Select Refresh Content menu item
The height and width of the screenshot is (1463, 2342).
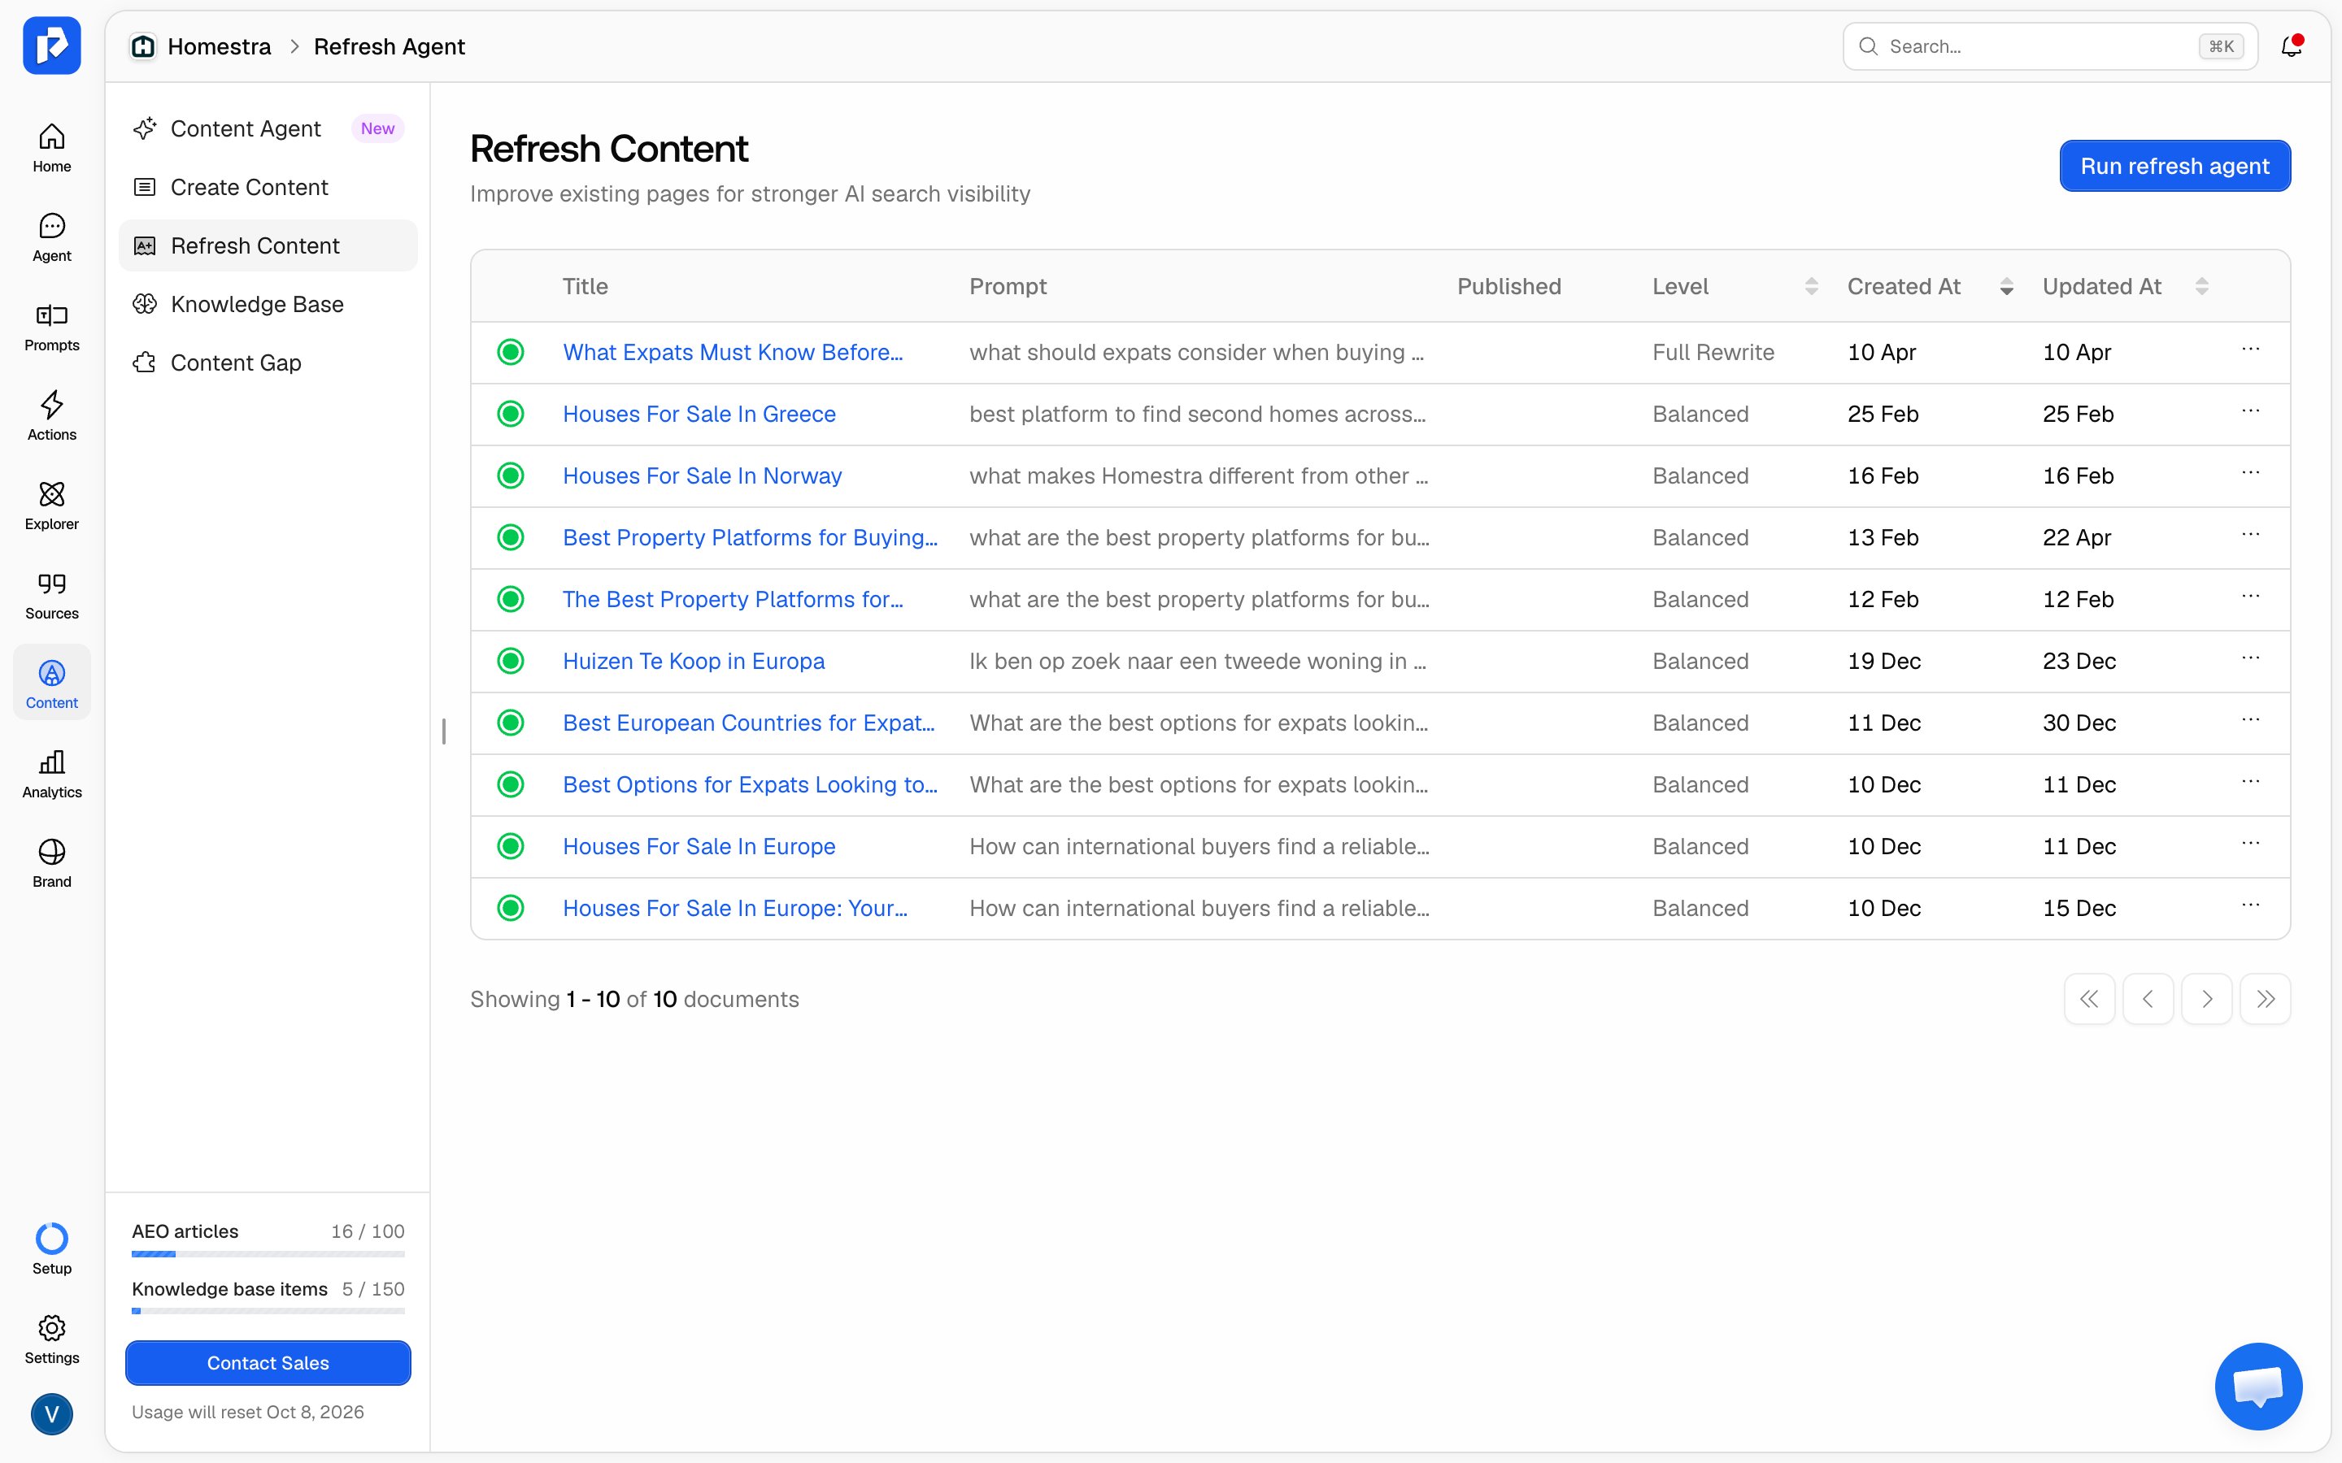tap(268, 245)
